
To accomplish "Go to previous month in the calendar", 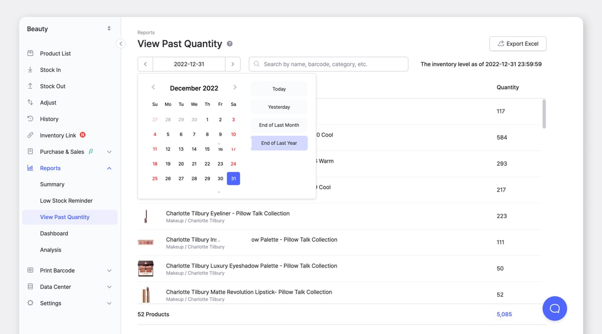I will (154, 87).
